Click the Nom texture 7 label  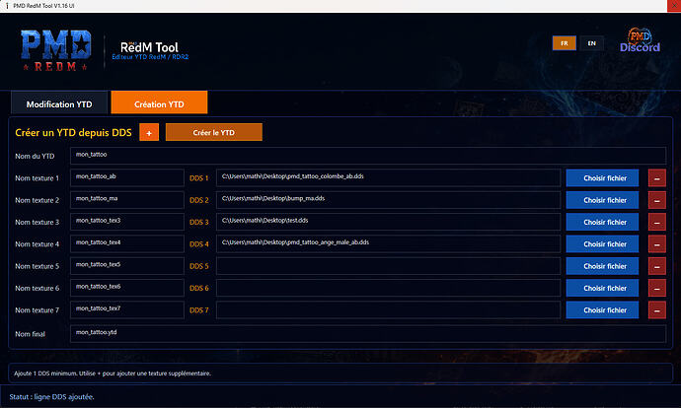pyautogui.click(x=37, y=310)
